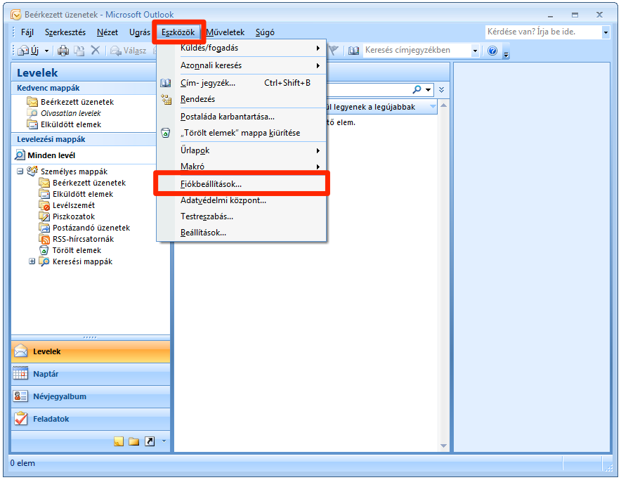This screenshot has height=480, width=621.
Task: Open the Folder List icon at bottom
Action: click(133, 441)
